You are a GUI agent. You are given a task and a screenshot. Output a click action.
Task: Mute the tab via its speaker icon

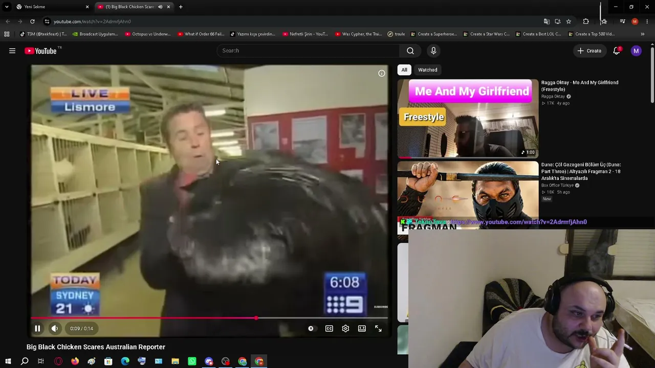coord(160,7)
